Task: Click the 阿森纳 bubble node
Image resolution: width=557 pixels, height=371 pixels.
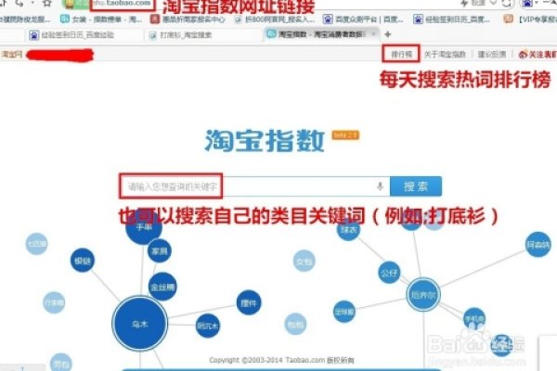Action: (538, 245)
